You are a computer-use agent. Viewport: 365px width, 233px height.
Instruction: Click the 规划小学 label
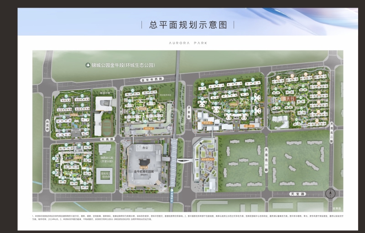coord(105,93)
